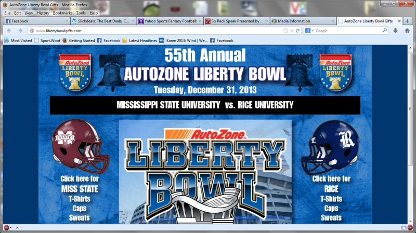Viewport: 416px width, 233px height.
Task: Open the Bookmarks menu
Action: [x=62, y=13]
